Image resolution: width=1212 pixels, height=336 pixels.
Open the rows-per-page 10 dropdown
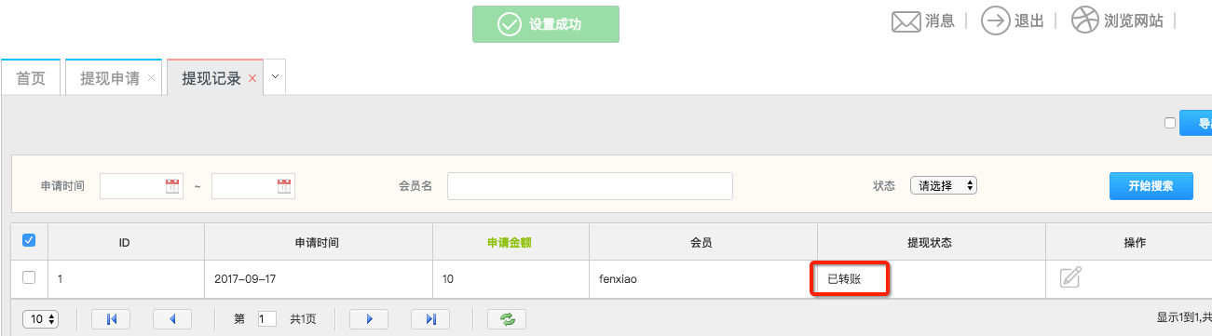(38, 319)
